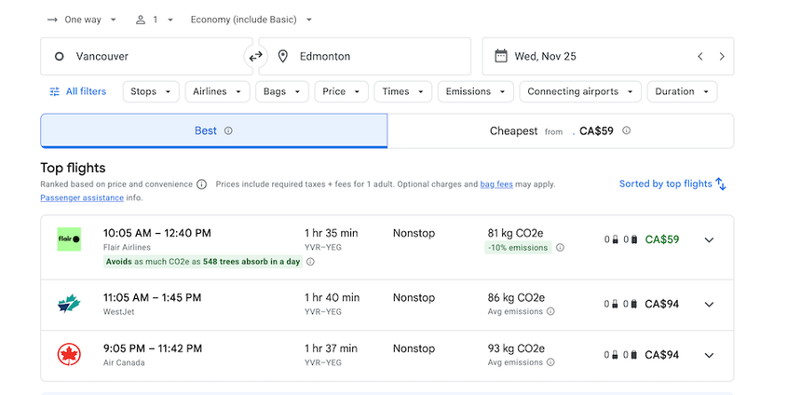Image resolution: width=801 pixels, height=395 pixels.
Task: Open info icon beside 548 trees message
Action: point(310,262)
